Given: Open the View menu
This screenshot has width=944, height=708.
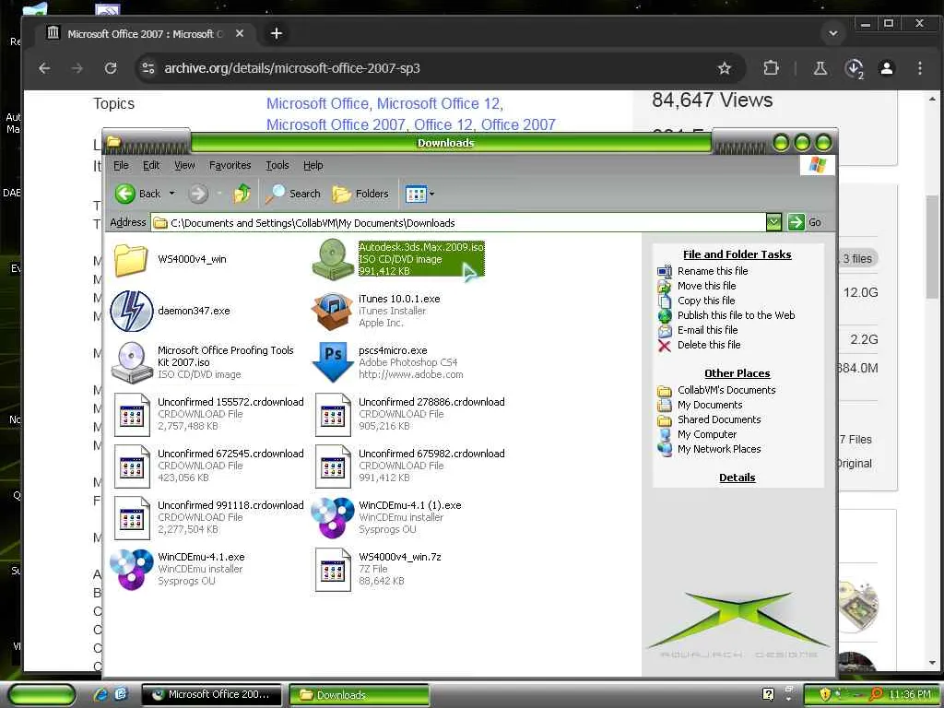Looking at the screenshot, I should pos(184,165).
